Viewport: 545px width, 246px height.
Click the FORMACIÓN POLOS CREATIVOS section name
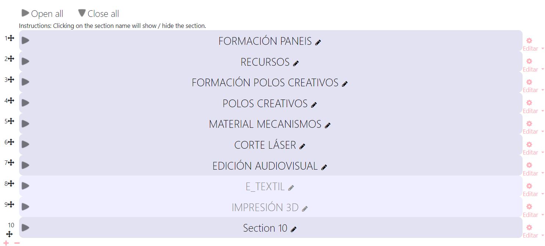point(265,83)
